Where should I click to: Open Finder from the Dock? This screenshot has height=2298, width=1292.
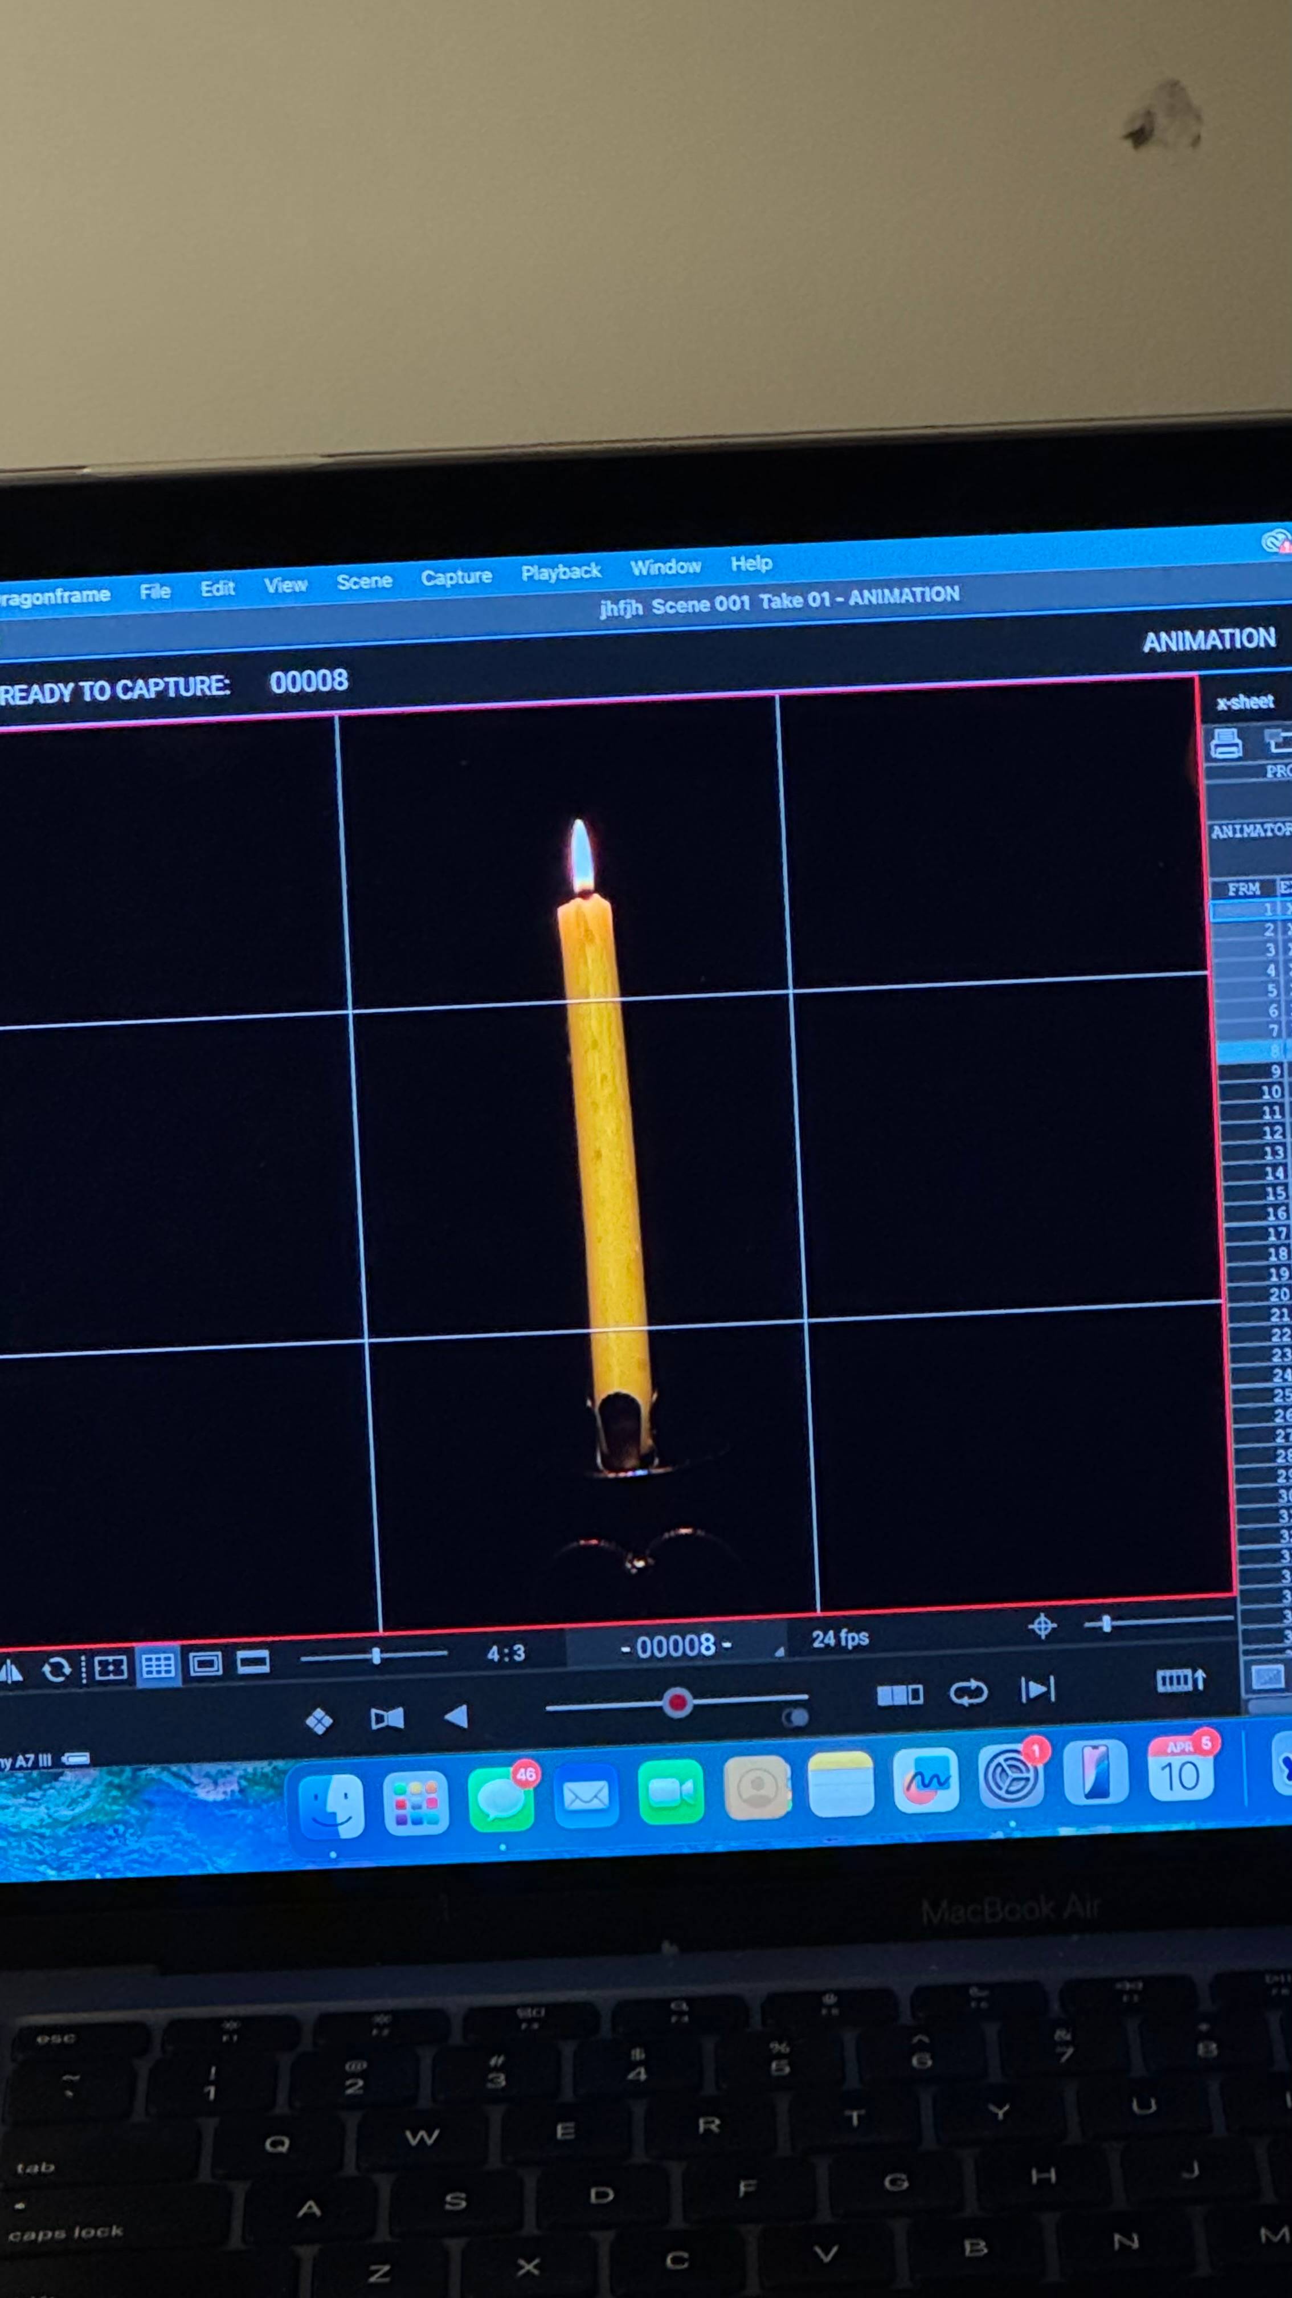coord(331,1807)
